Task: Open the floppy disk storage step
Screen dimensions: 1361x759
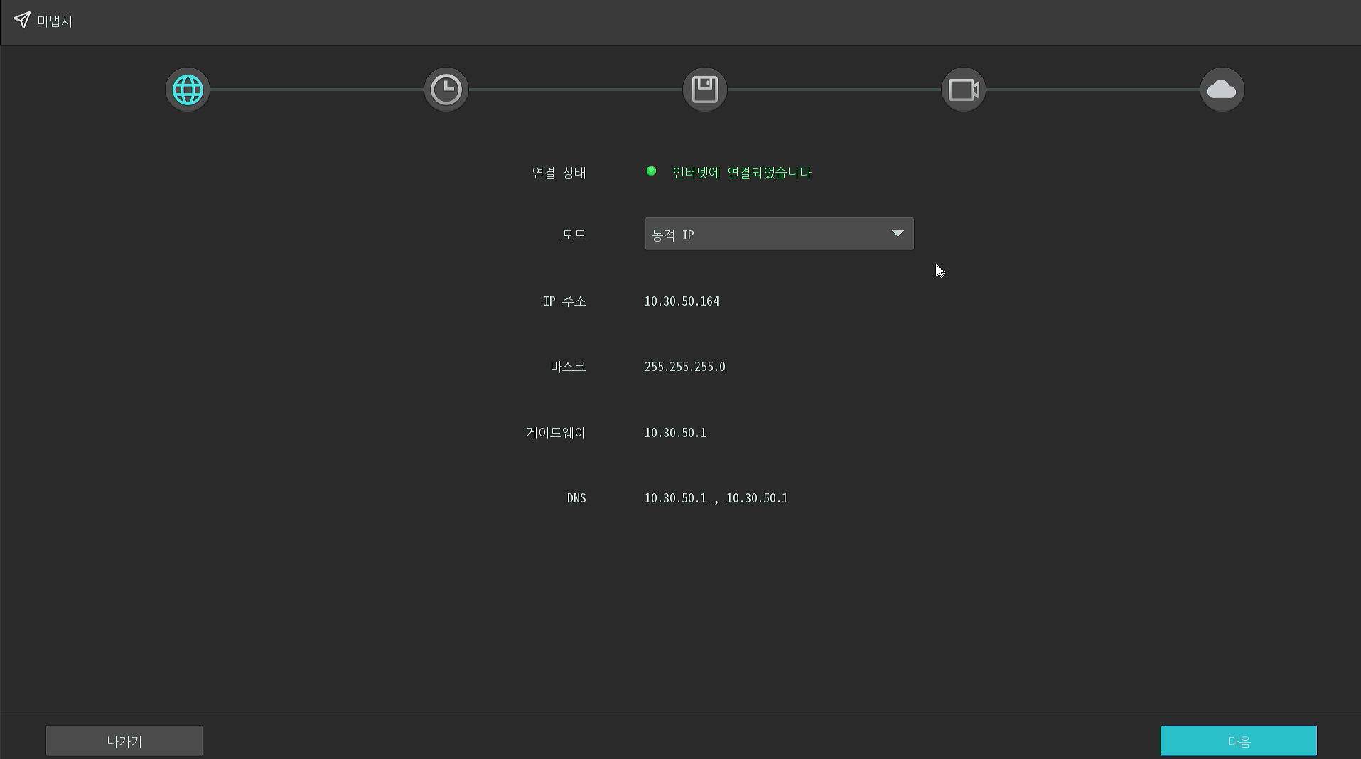Action: pyautogui.click(x=705, y=90)
